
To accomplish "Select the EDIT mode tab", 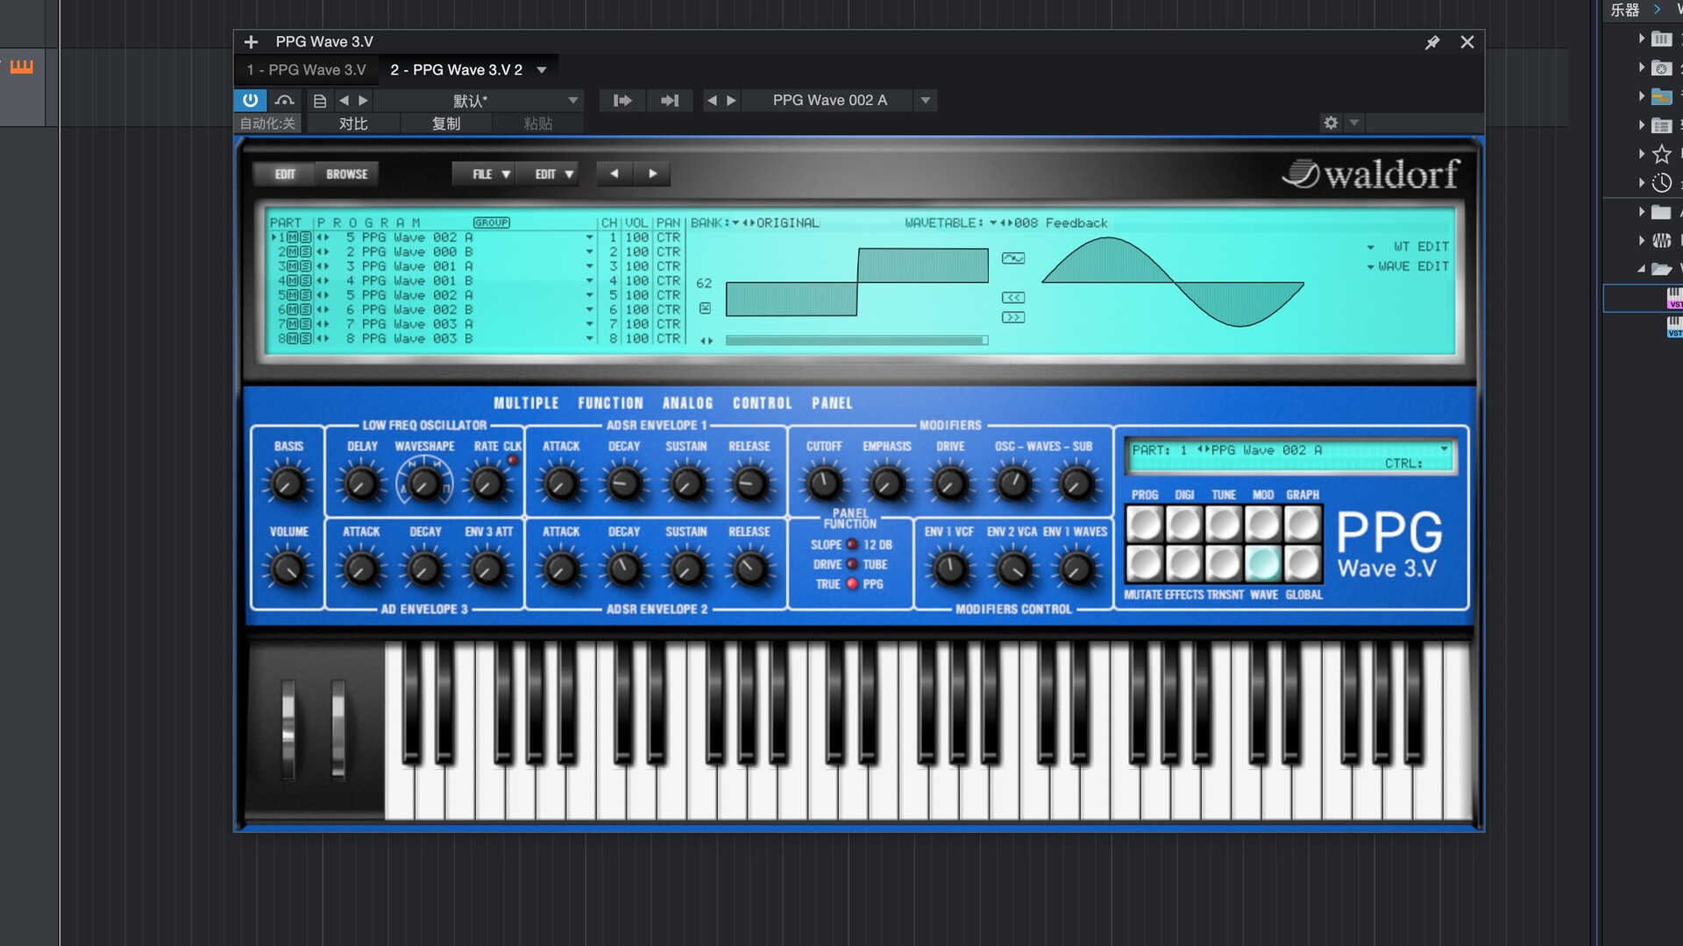I will 285,173.
